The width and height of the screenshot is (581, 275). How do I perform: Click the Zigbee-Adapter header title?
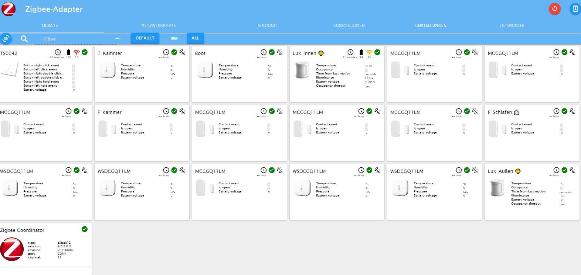click(54, 9)
